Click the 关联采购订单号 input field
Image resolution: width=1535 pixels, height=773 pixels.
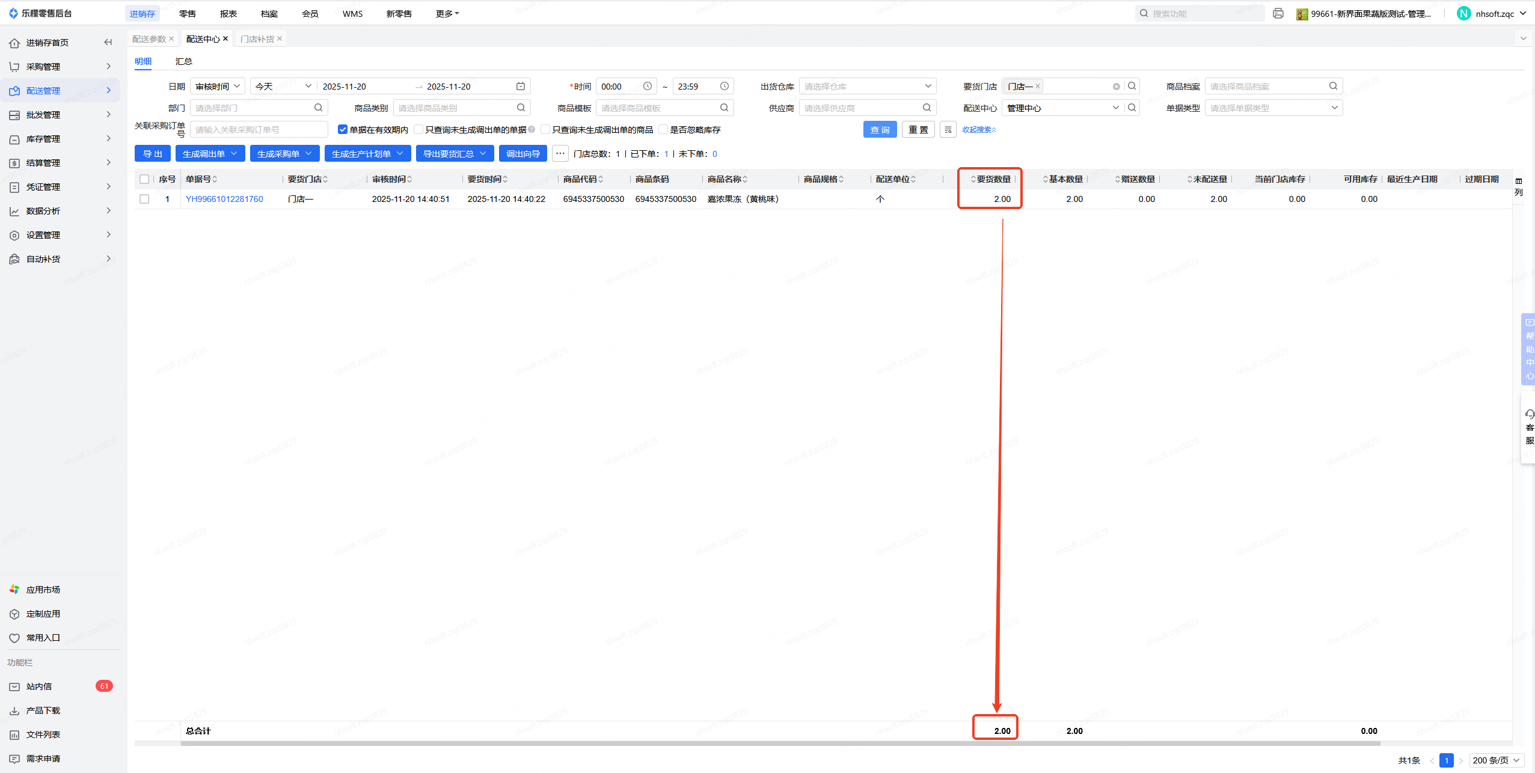(259, 130)
